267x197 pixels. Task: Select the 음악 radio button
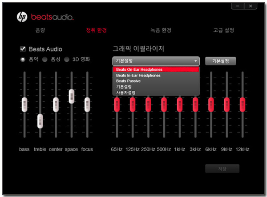click(x=23, y=60)
